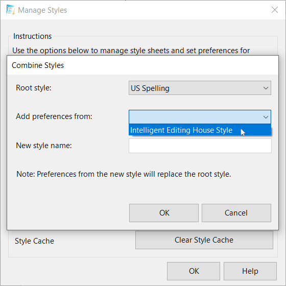This screenshot has width=286, height=286.
Task: Click OK at bottom of Manage Styles
Action: tap(194, 271)
